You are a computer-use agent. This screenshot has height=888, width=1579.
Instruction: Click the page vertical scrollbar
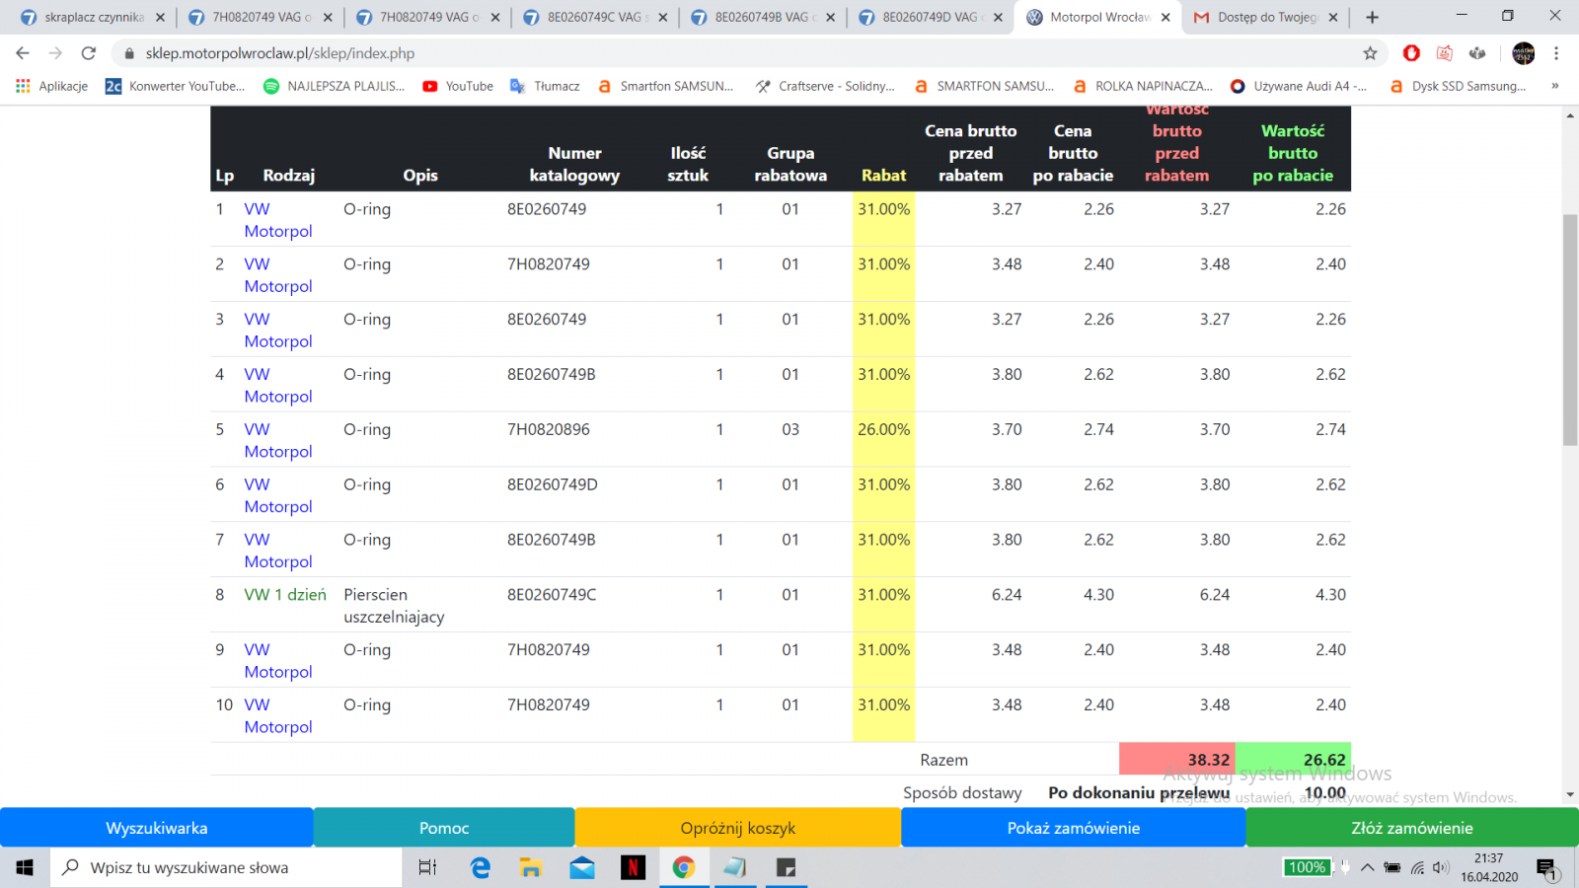point(1570,330)
